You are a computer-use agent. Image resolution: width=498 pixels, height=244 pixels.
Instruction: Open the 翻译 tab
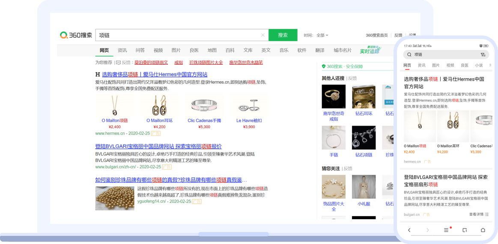[x=320, y=50]
